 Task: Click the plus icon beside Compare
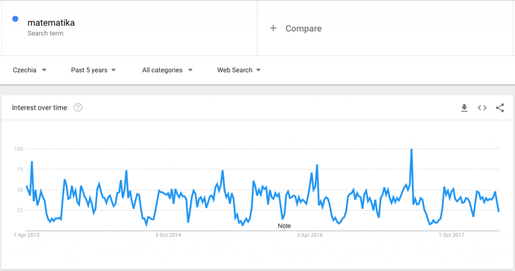[273, 28]
